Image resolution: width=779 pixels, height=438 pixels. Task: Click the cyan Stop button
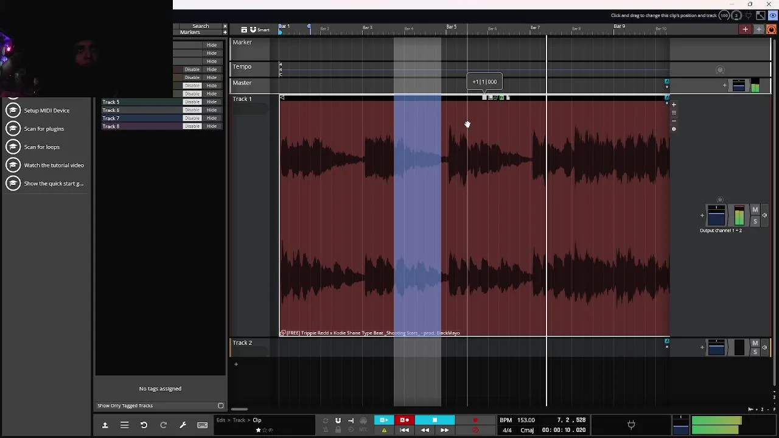point(435,420)
